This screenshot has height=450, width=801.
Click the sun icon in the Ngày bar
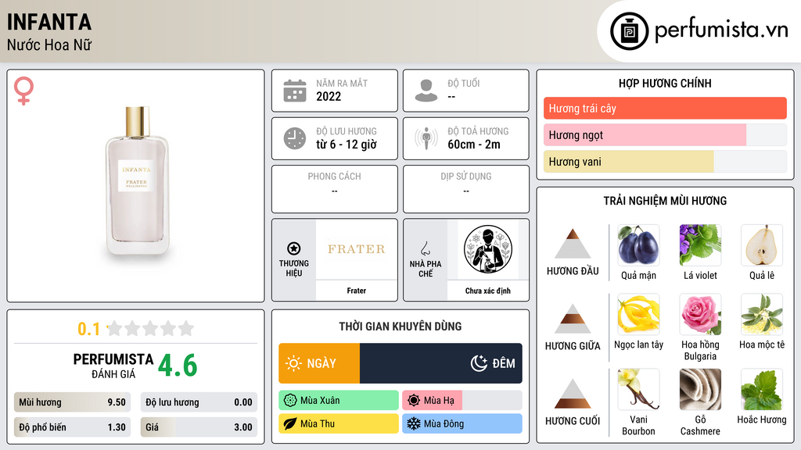[x=294, y=363]
